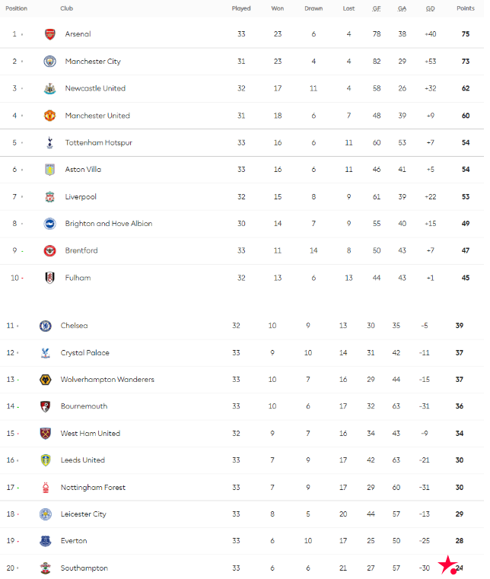The image size is (490, 579).
Task: Click the Wolverhampton Wanderers wolf logo
Action: pyautogui.click(x=46, y=380)
